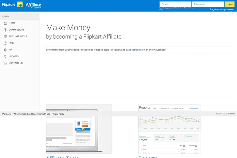
Task: Open the COMMISSIONS menu item
Action: (16, 30)
